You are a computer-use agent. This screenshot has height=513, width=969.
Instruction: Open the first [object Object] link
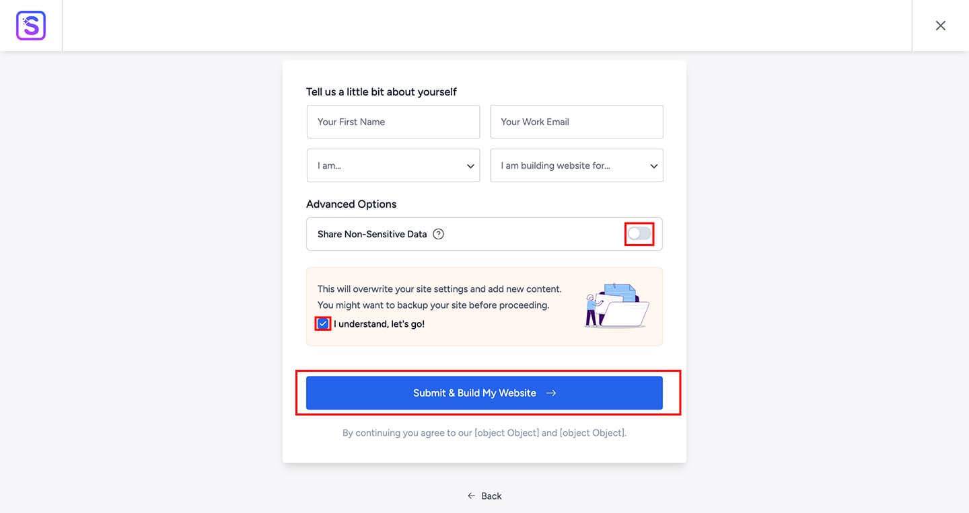pos(507,433)
